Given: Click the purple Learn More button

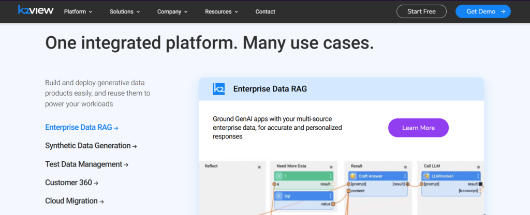Looking at the screenshot, I should 418,128.
